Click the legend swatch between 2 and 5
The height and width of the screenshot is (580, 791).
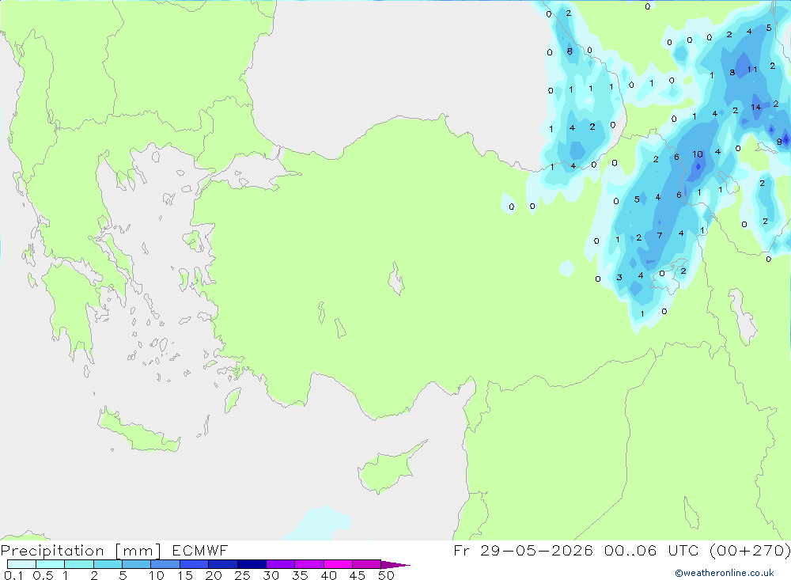108,564
